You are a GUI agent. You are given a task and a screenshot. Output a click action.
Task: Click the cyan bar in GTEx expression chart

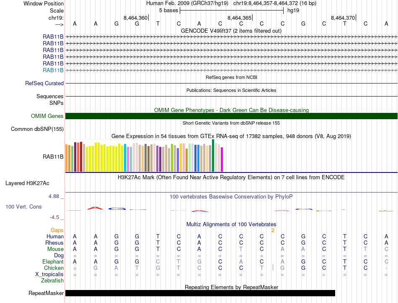(125, 158)
